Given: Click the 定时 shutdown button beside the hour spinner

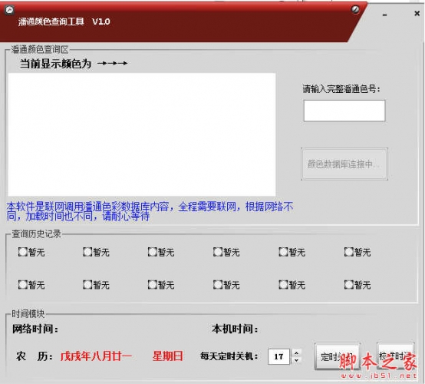Looking at the screenshot, I should click(338, 356).
